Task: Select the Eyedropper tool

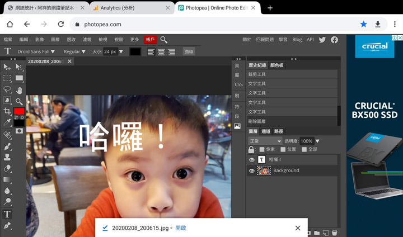Action: (7, 122)
